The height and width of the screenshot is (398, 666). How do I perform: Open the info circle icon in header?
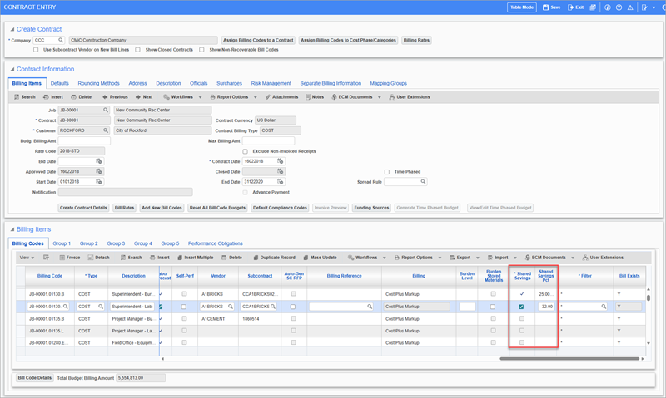[x=608, y=7]
